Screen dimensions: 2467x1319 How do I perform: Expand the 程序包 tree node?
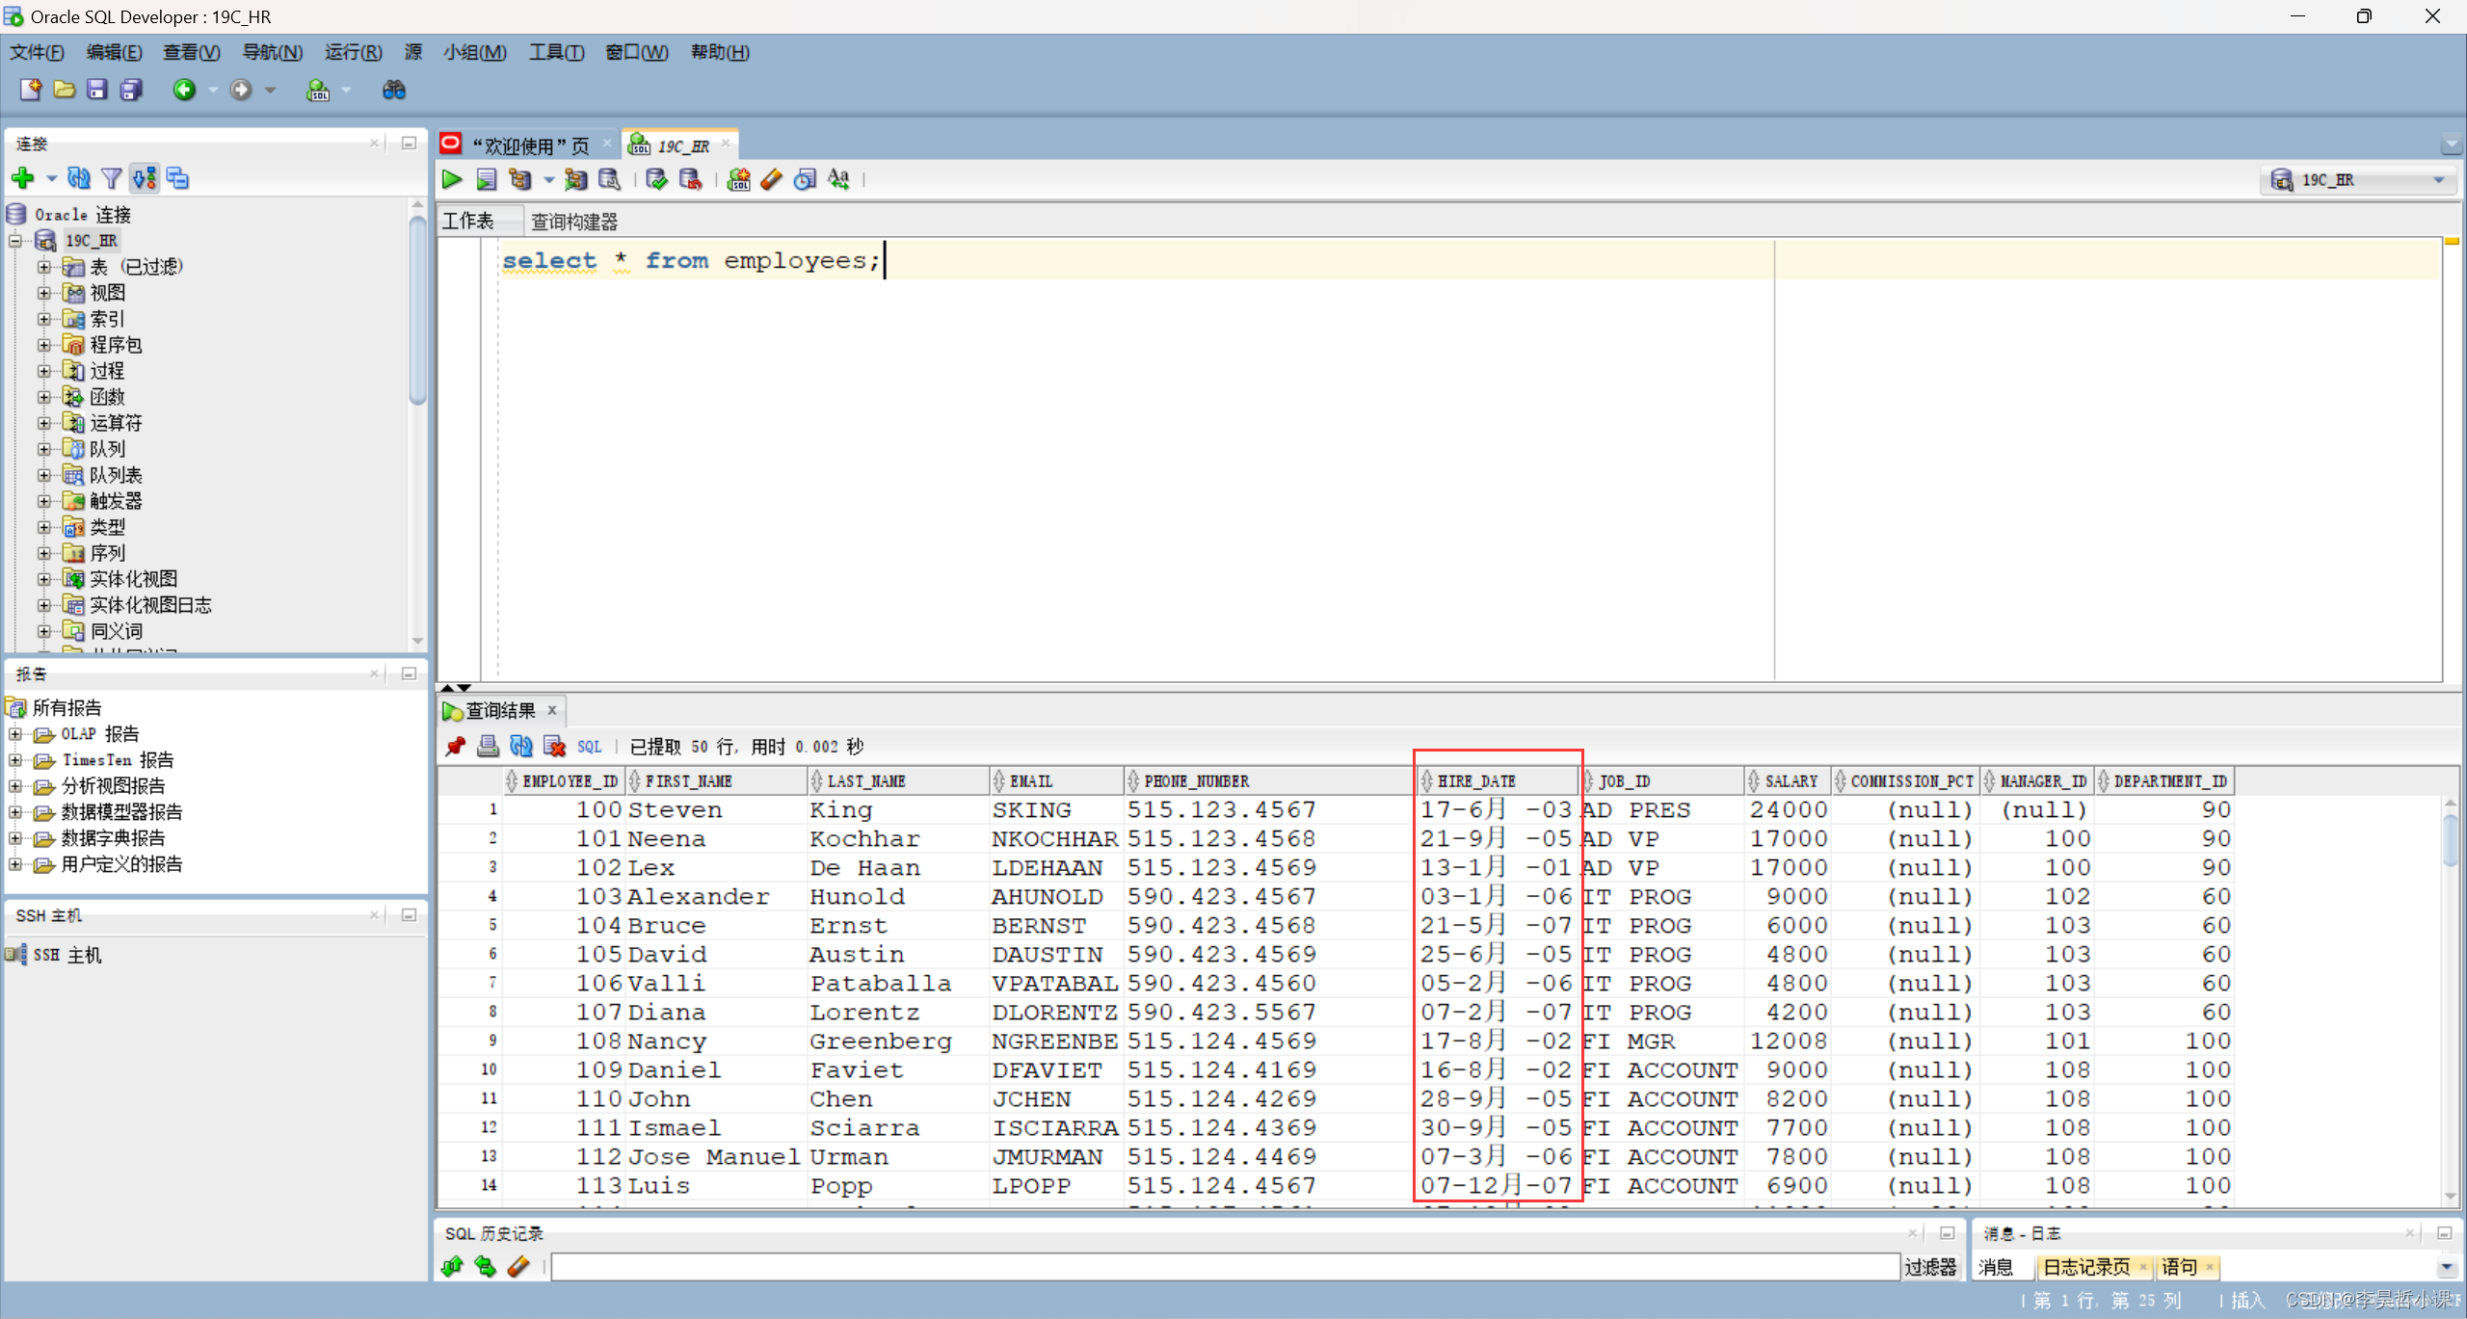(x=44, y=345)
